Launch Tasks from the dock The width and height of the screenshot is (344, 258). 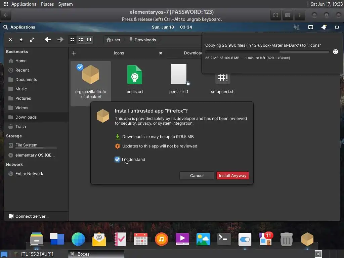pyautogui.click(x=120, y=239)
